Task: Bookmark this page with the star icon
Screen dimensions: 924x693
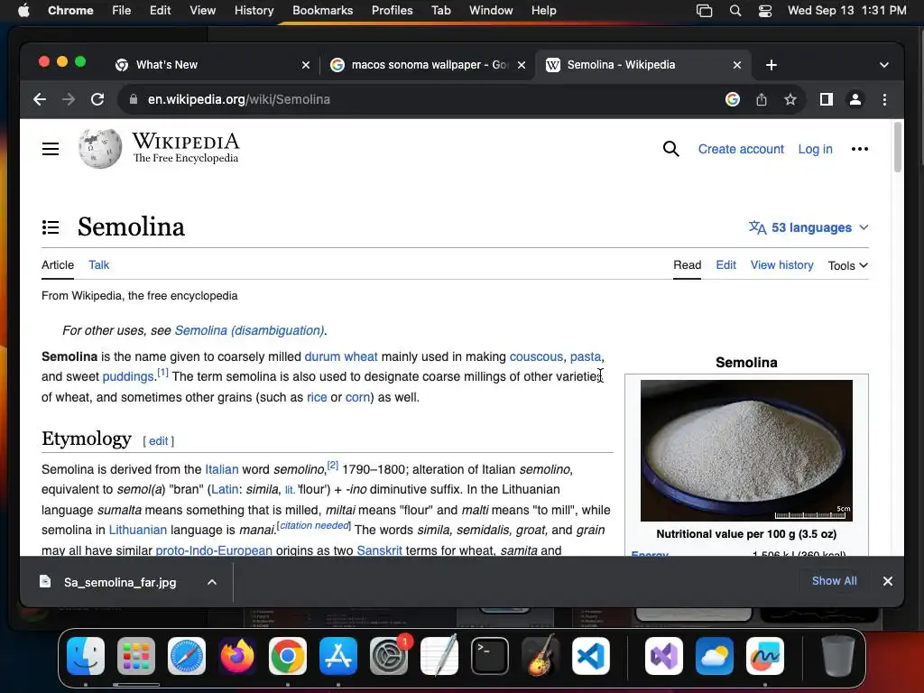Action: click(790, 99)
